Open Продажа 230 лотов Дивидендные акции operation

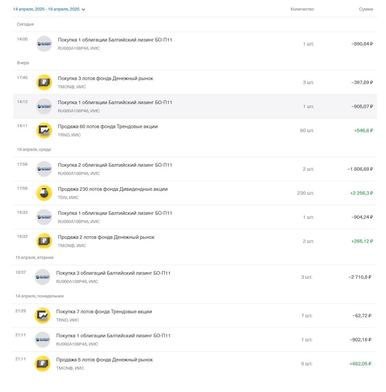pyautogui.click(x=195, y=193)
